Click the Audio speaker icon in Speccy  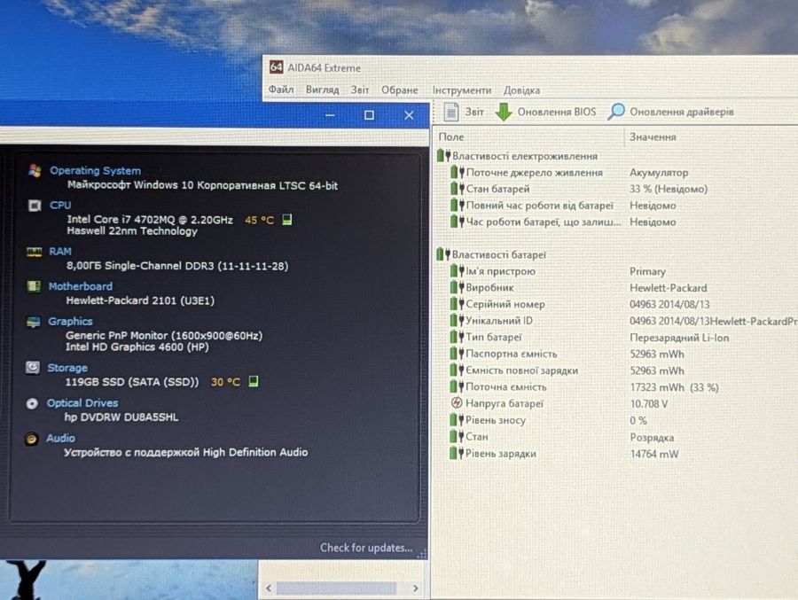click(x=31, y=439)
